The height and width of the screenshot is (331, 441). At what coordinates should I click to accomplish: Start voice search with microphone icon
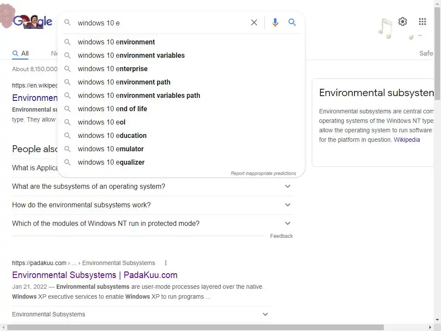click(275, 22)
